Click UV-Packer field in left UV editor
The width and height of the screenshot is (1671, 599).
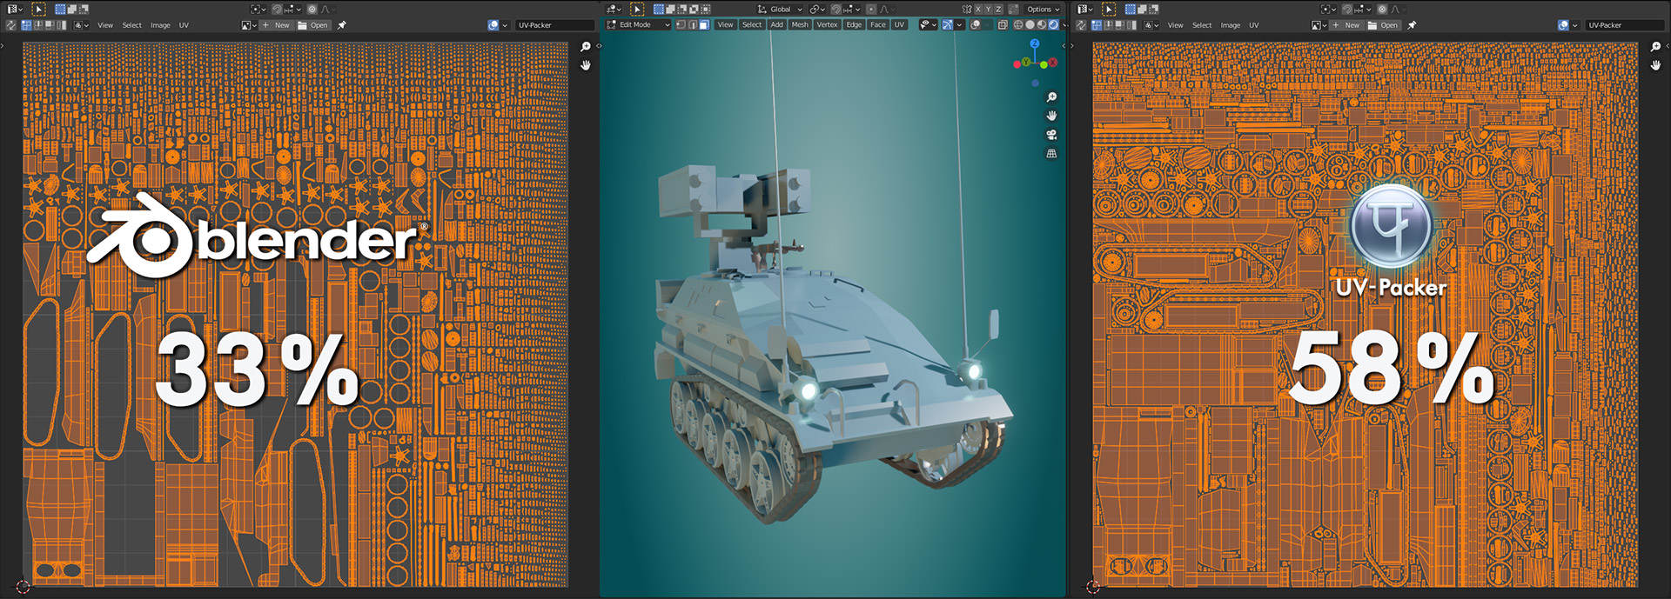point(555,25)
